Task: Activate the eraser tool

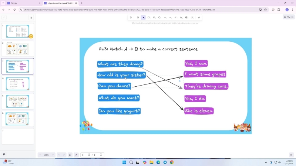Action: click(192, 17)
